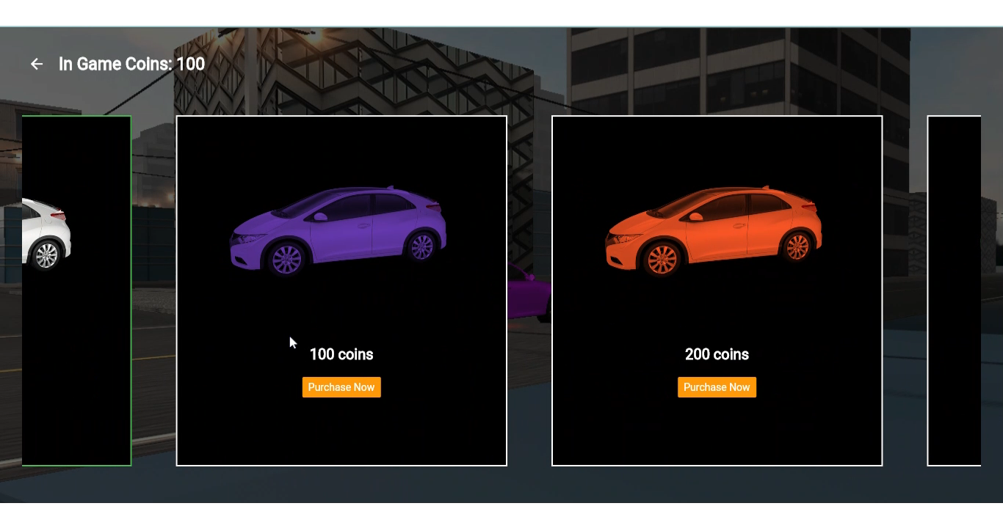Click the In Game Coins: 100 header text
This screenshot has width=1003, height=528.
(x=131, y=65)
